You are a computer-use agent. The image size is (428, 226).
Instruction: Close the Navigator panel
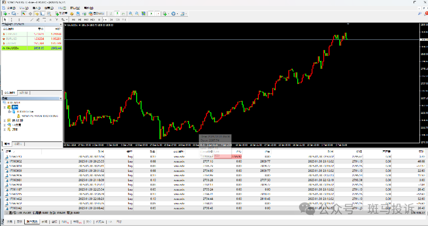tap(61, 98)
